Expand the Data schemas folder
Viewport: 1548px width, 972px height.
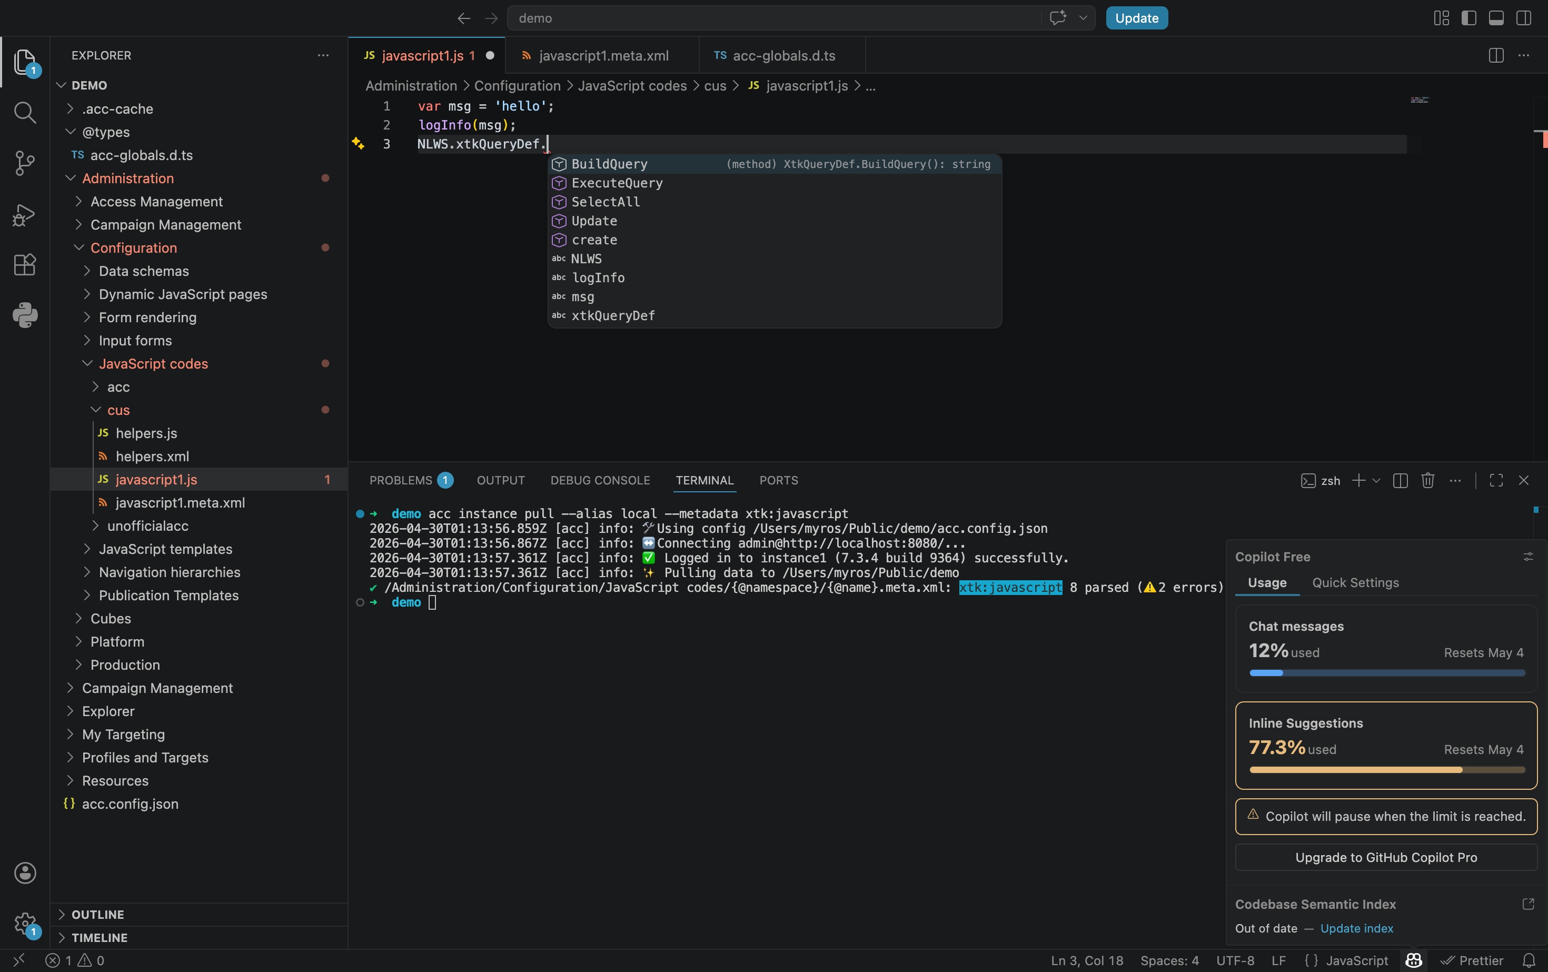(x=87, y=271)
